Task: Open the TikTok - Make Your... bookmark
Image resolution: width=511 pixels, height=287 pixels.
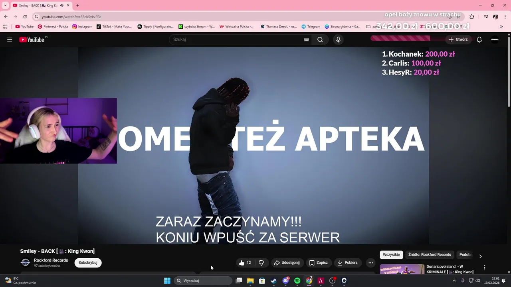Action: (114, 27)
